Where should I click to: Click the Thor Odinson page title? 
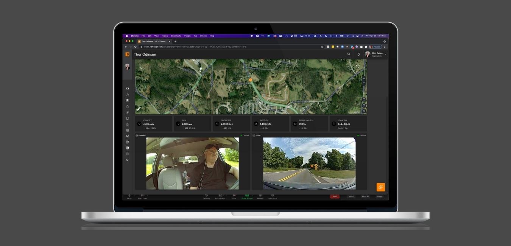145,54
